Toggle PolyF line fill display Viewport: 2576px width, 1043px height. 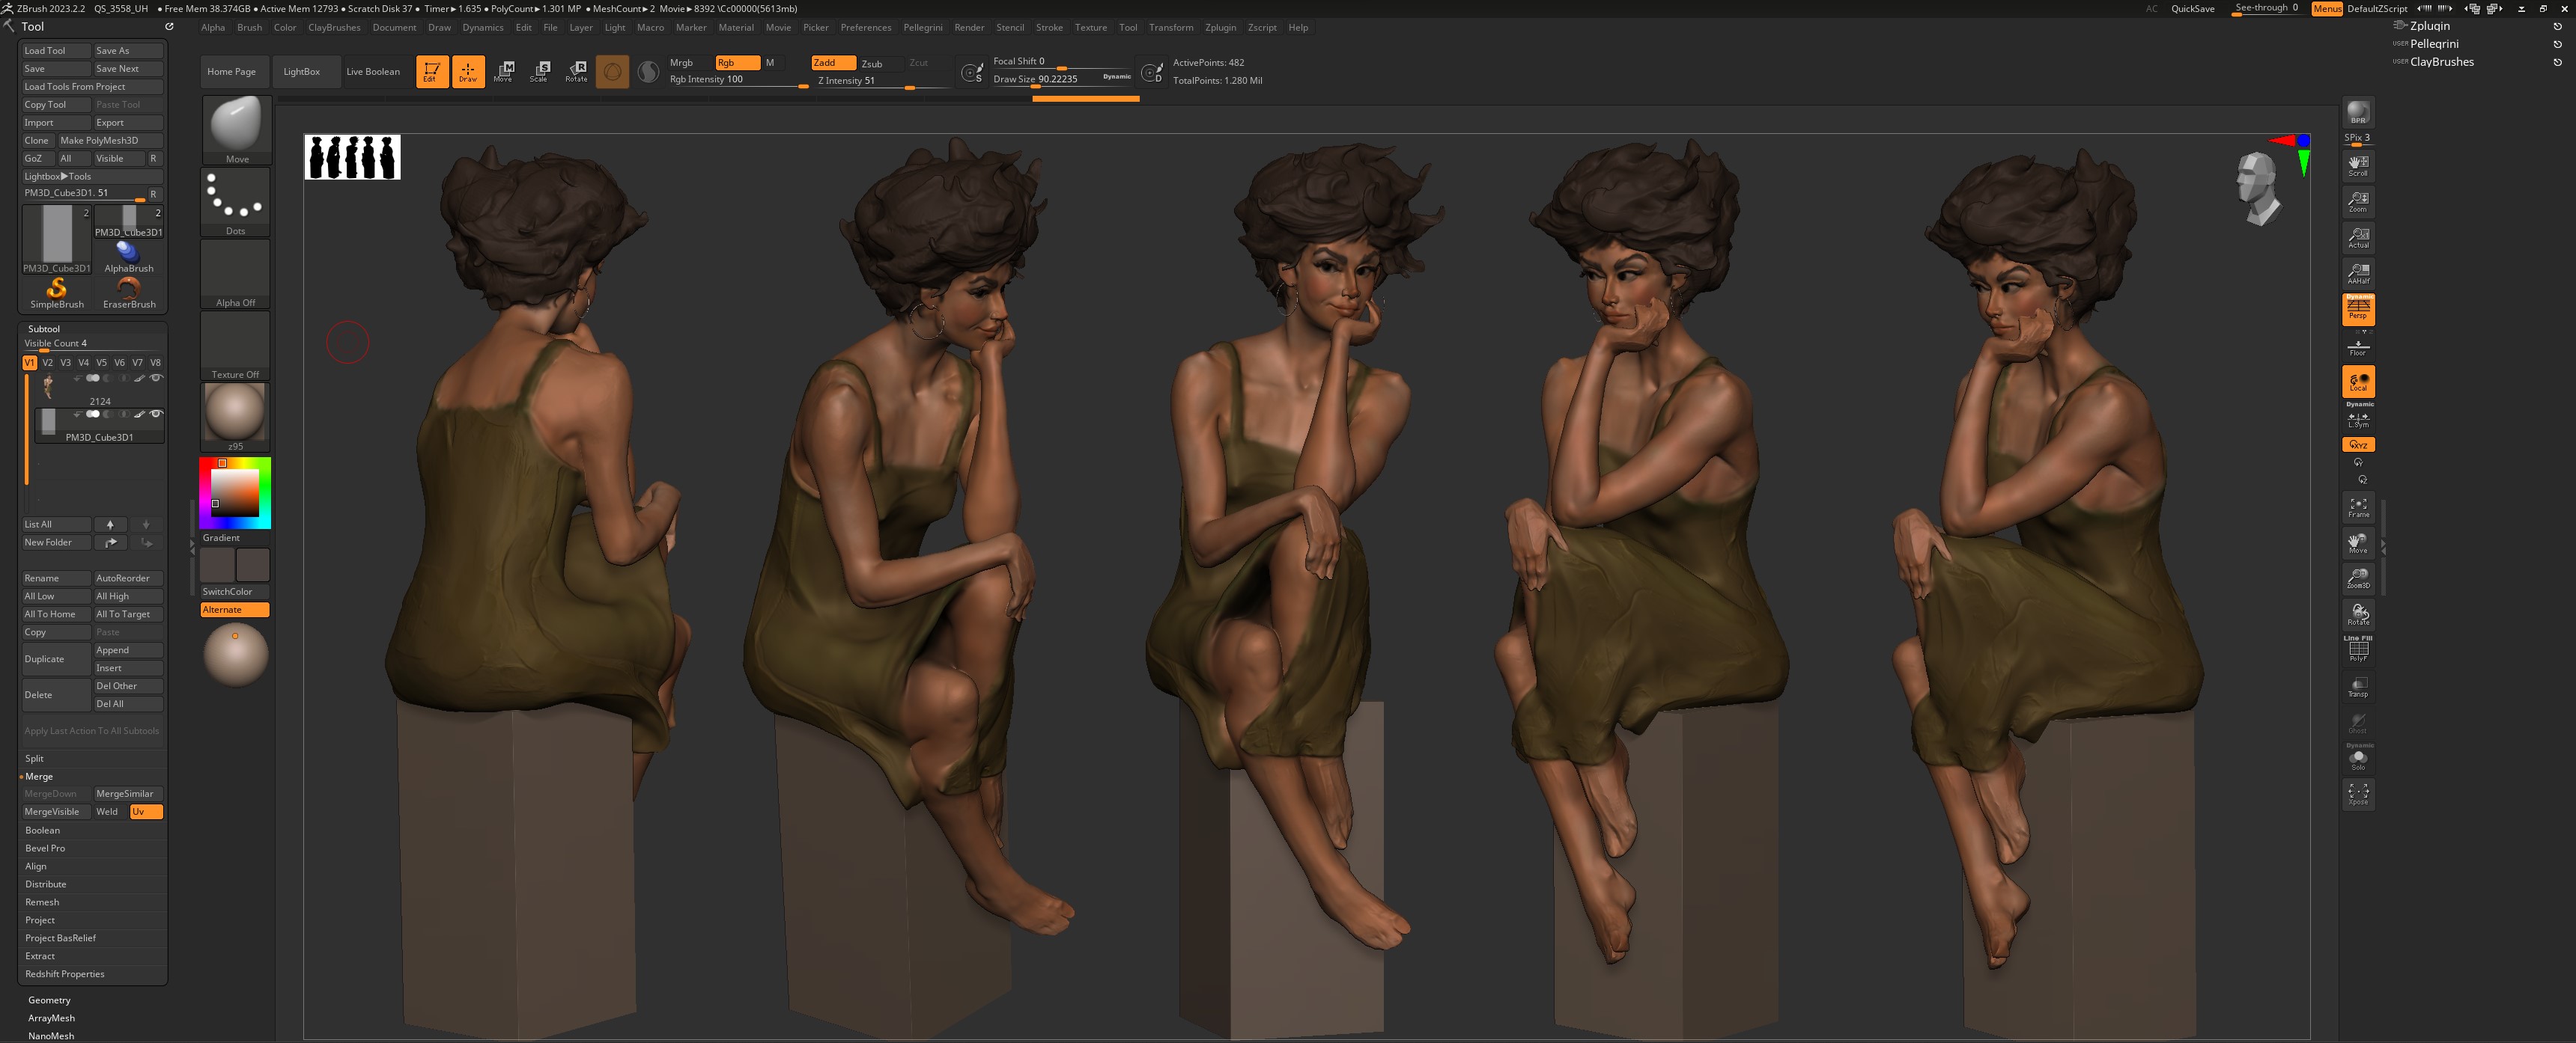[x=2357, y=650]
